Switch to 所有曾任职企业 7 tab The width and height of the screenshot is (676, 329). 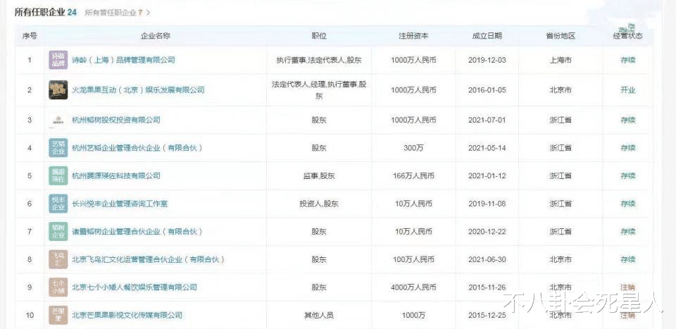click(x=114, y=13)
